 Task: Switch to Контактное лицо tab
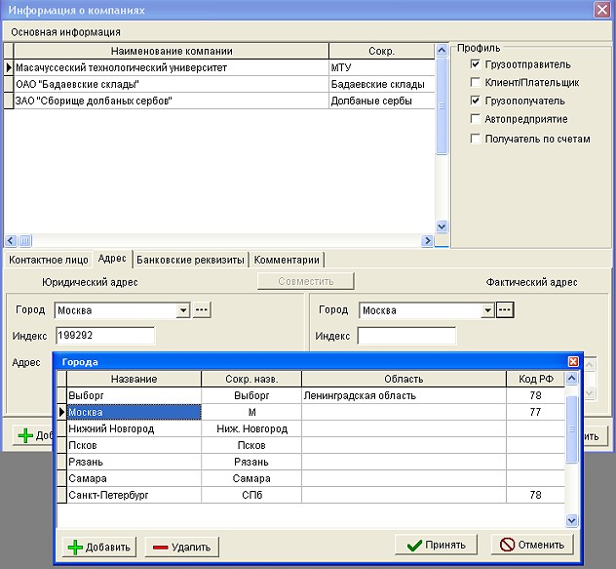point(48,260)
